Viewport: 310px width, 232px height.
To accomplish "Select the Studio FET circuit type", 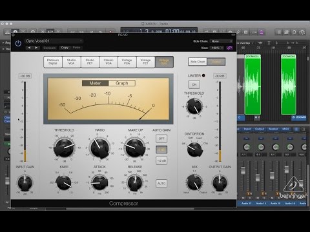I will pos(90,62).
